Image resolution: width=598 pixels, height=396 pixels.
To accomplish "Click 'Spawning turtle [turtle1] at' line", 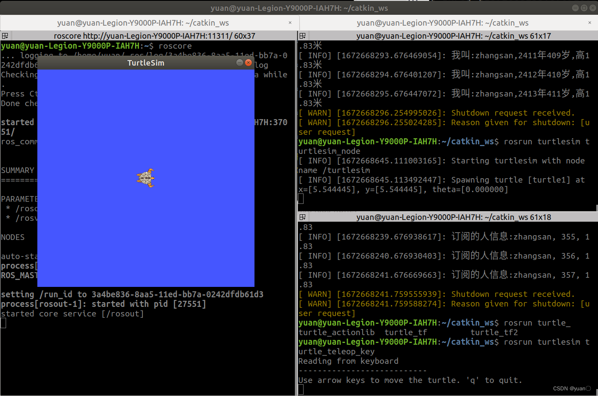I will tap(442, 180).
